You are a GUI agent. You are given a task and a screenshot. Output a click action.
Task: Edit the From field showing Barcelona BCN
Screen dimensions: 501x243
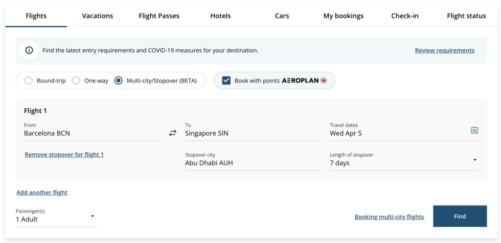click(x=92, y=133)
